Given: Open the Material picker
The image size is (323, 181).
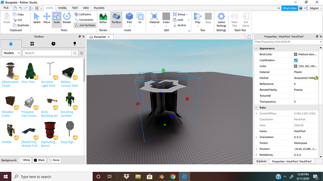Looking at the screenshot, I should point(154,18).
